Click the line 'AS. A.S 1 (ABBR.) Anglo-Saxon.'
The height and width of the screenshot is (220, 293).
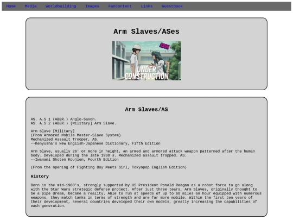point(63,119)
